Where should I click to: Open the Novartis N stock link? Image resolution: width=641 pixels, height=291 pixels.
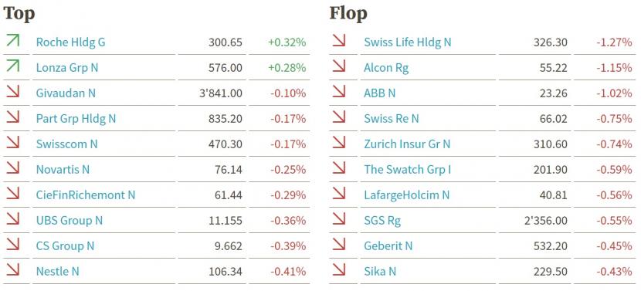click(x=63, y=169)
